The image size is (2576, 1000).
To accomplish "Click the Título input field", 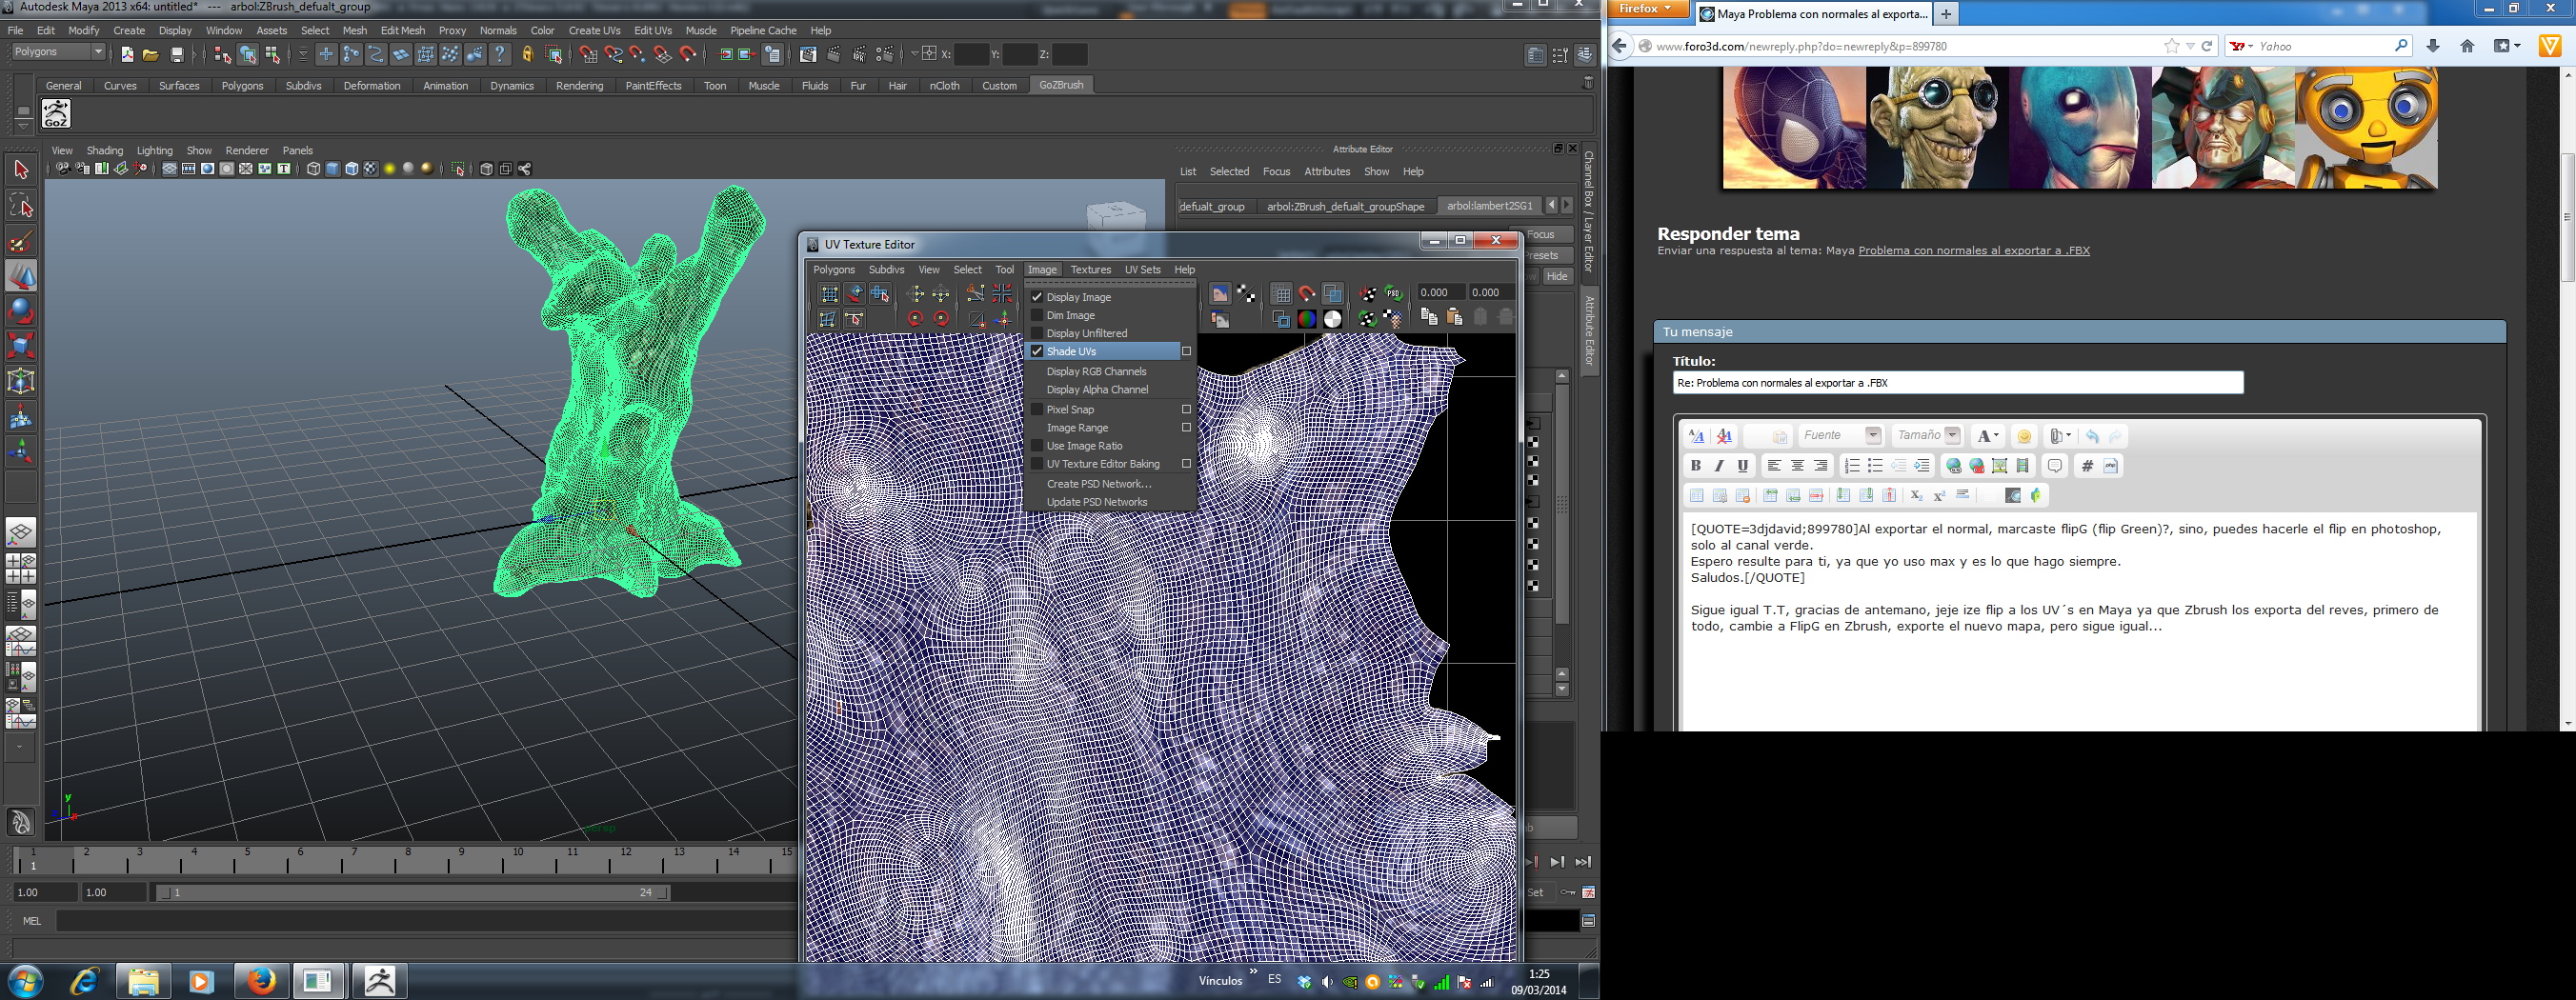I will pyautogui.click(x=1957, y=383).
